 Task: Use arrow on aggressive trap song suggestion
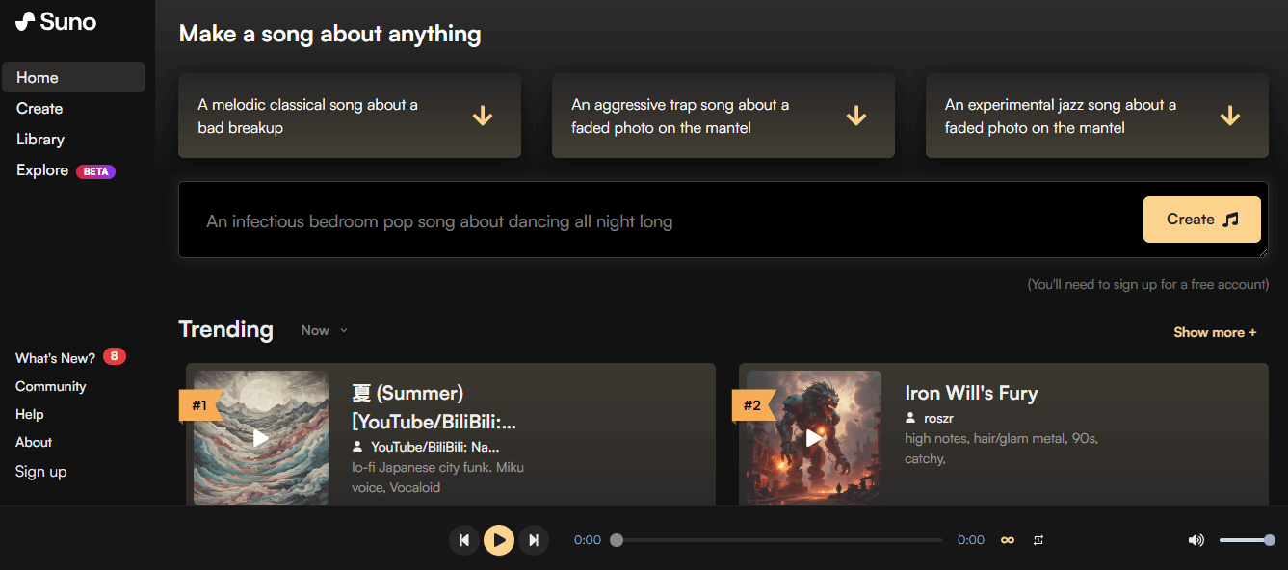tap(856, 117)
